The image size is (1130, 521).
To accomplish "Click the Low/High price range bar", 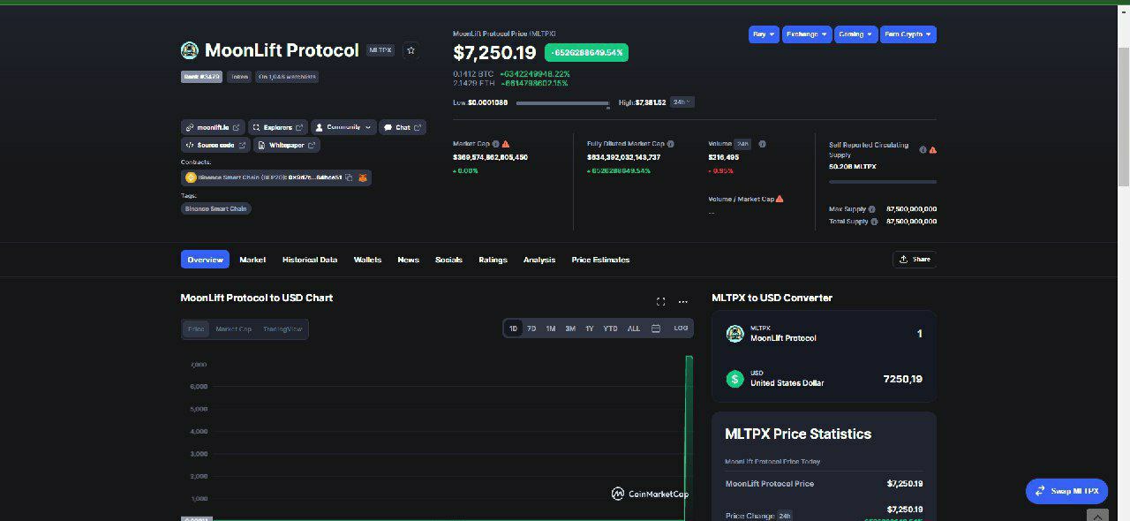I will pos(563,103).
